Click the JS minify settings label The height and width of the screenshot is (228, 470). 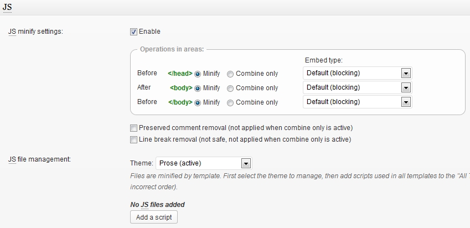(x=35, y=32)
